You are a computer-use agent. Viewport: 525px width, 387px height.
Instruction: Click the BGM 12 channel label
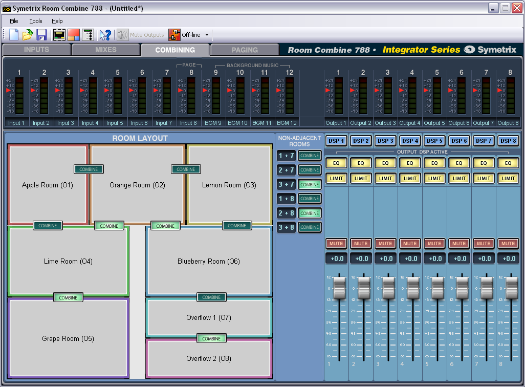pyautogui.click(x=287, y=123)
